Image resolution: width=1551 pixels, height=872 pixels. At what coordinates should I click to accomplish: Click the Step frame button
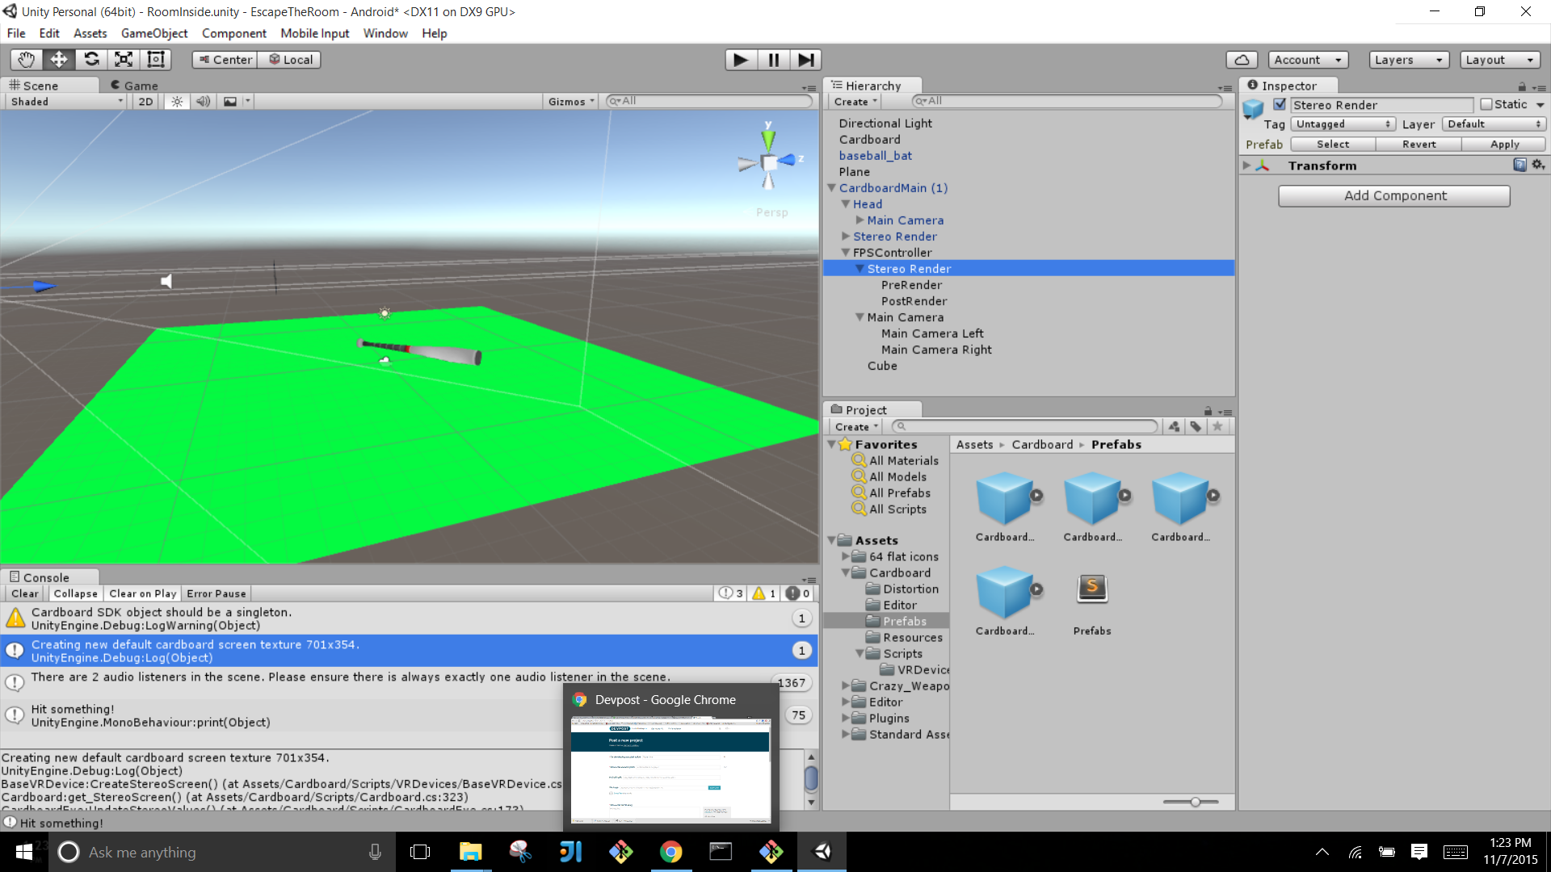(805, 60)
